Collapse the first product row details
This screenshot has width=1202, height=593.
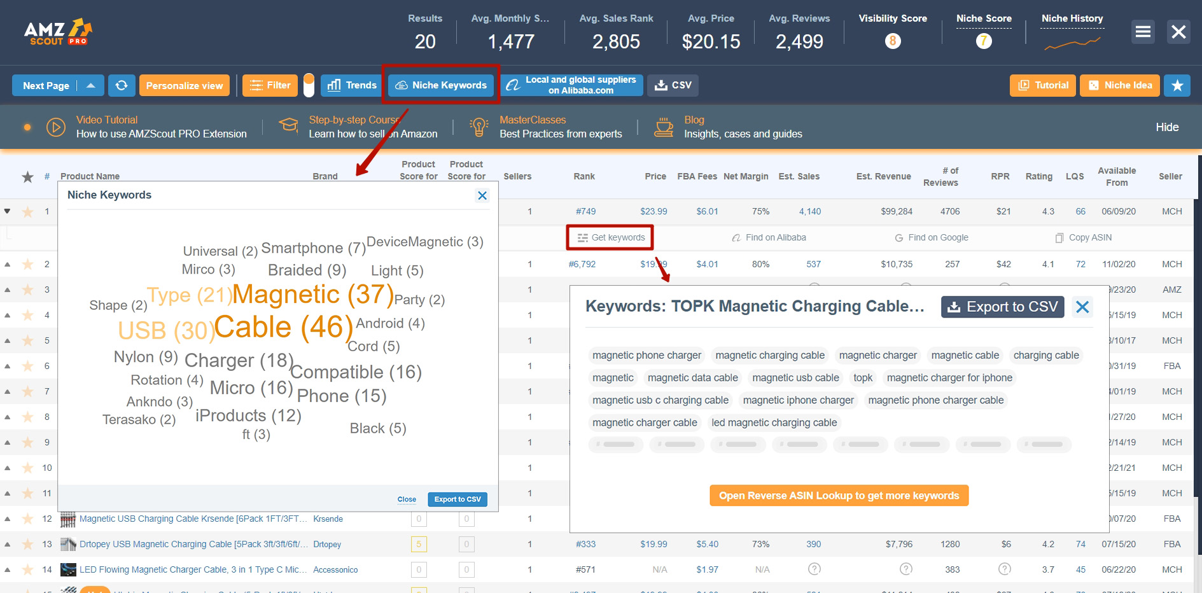click(x=8, y=211)
